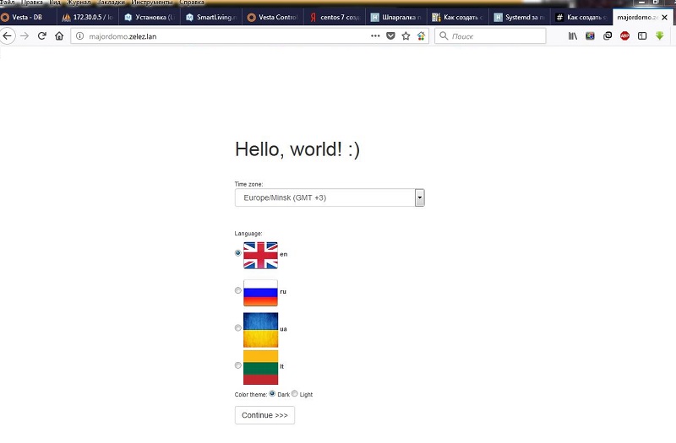Screen dimensions: 676x443
Task: Click the en language label
Action: [283, 255]
